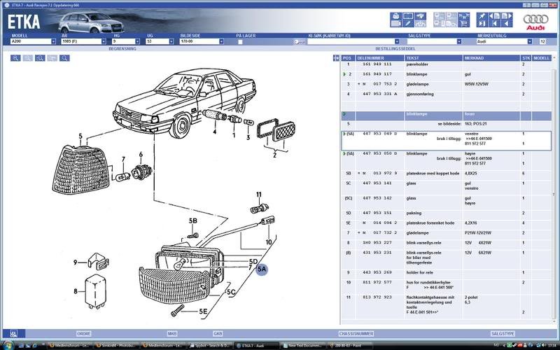Click the Windows Start button in taskbar
The height and width of the screenshot is (350, 560).
click(8, 344)
